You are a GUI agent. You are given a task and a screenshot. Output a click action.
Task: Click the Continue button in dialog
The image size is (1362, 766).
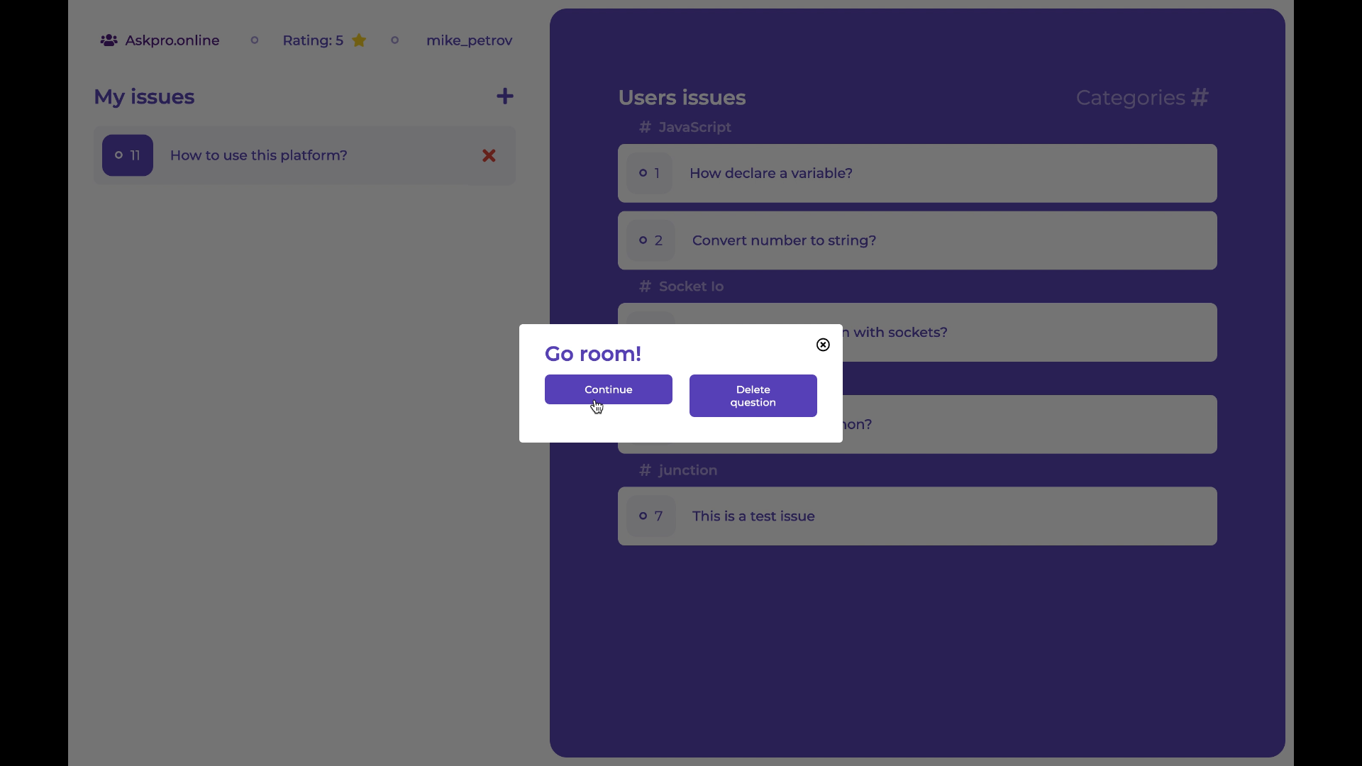tap(608, 389)
